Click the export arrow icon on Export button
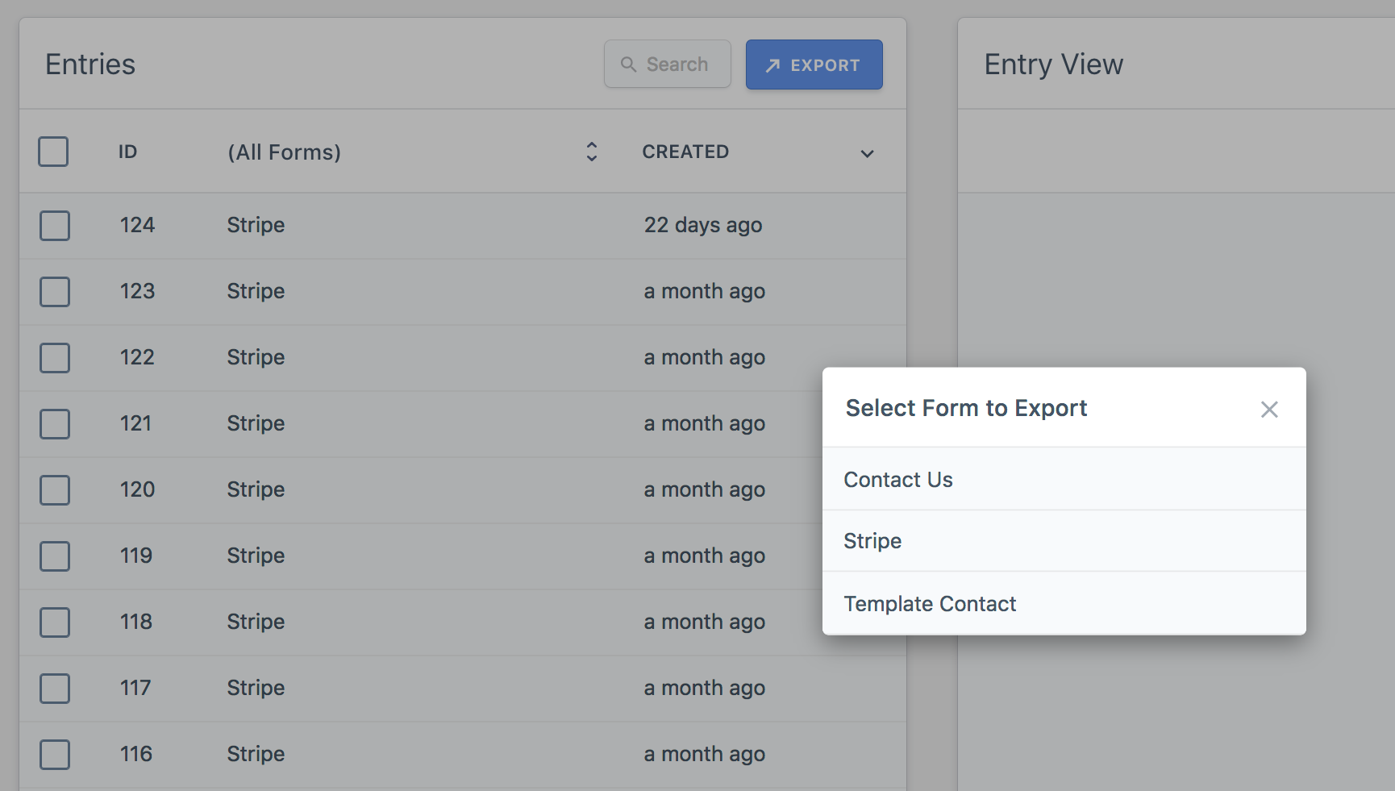 [772, 64]
